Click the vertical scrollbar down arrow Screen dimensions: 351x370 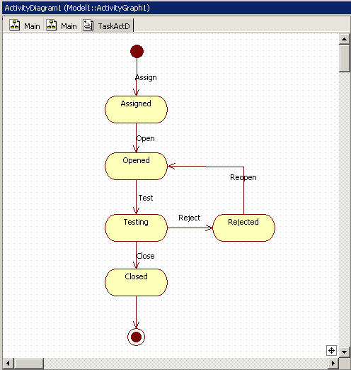[x=345, y=352]
